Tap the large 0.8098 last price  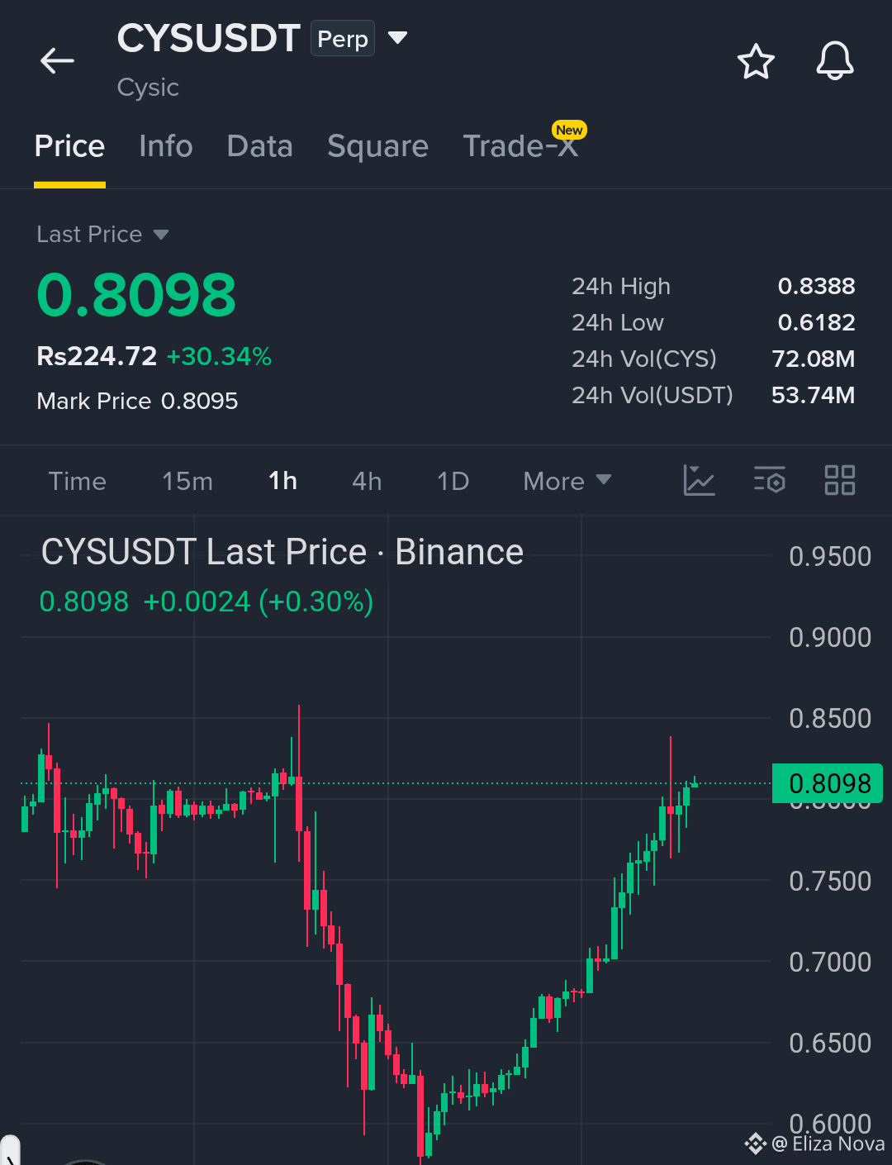coord(136,295)
